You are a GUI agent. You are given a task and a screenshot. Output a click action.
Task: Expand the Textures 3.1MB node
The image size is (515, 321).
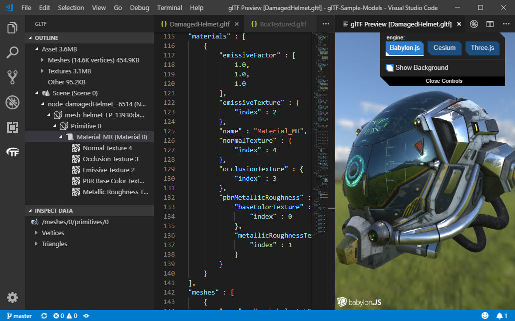pos(42,71)
